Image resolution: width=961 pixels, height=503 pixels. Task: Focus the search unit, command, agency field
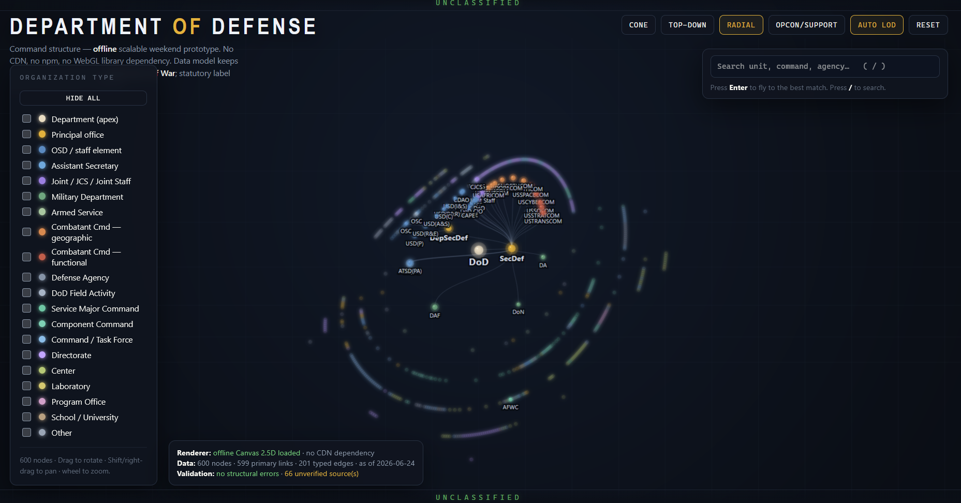(x=825, y=66)
